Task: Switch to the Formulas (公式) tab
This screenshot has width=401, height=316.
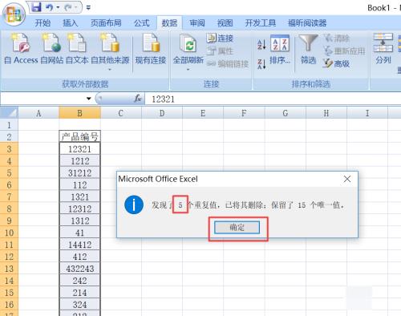Action: pyautogui.click(x=142, y=23)
